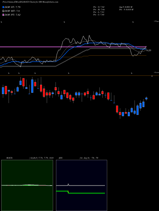Click the 'Pre H: 7.84' high value
The image size is (159, 211).
pos(99,10)
